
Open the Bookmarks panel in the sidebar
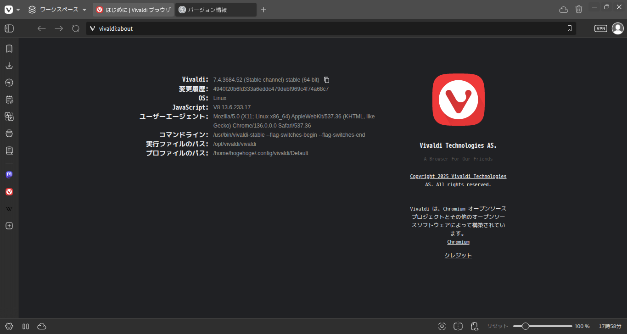9,49
